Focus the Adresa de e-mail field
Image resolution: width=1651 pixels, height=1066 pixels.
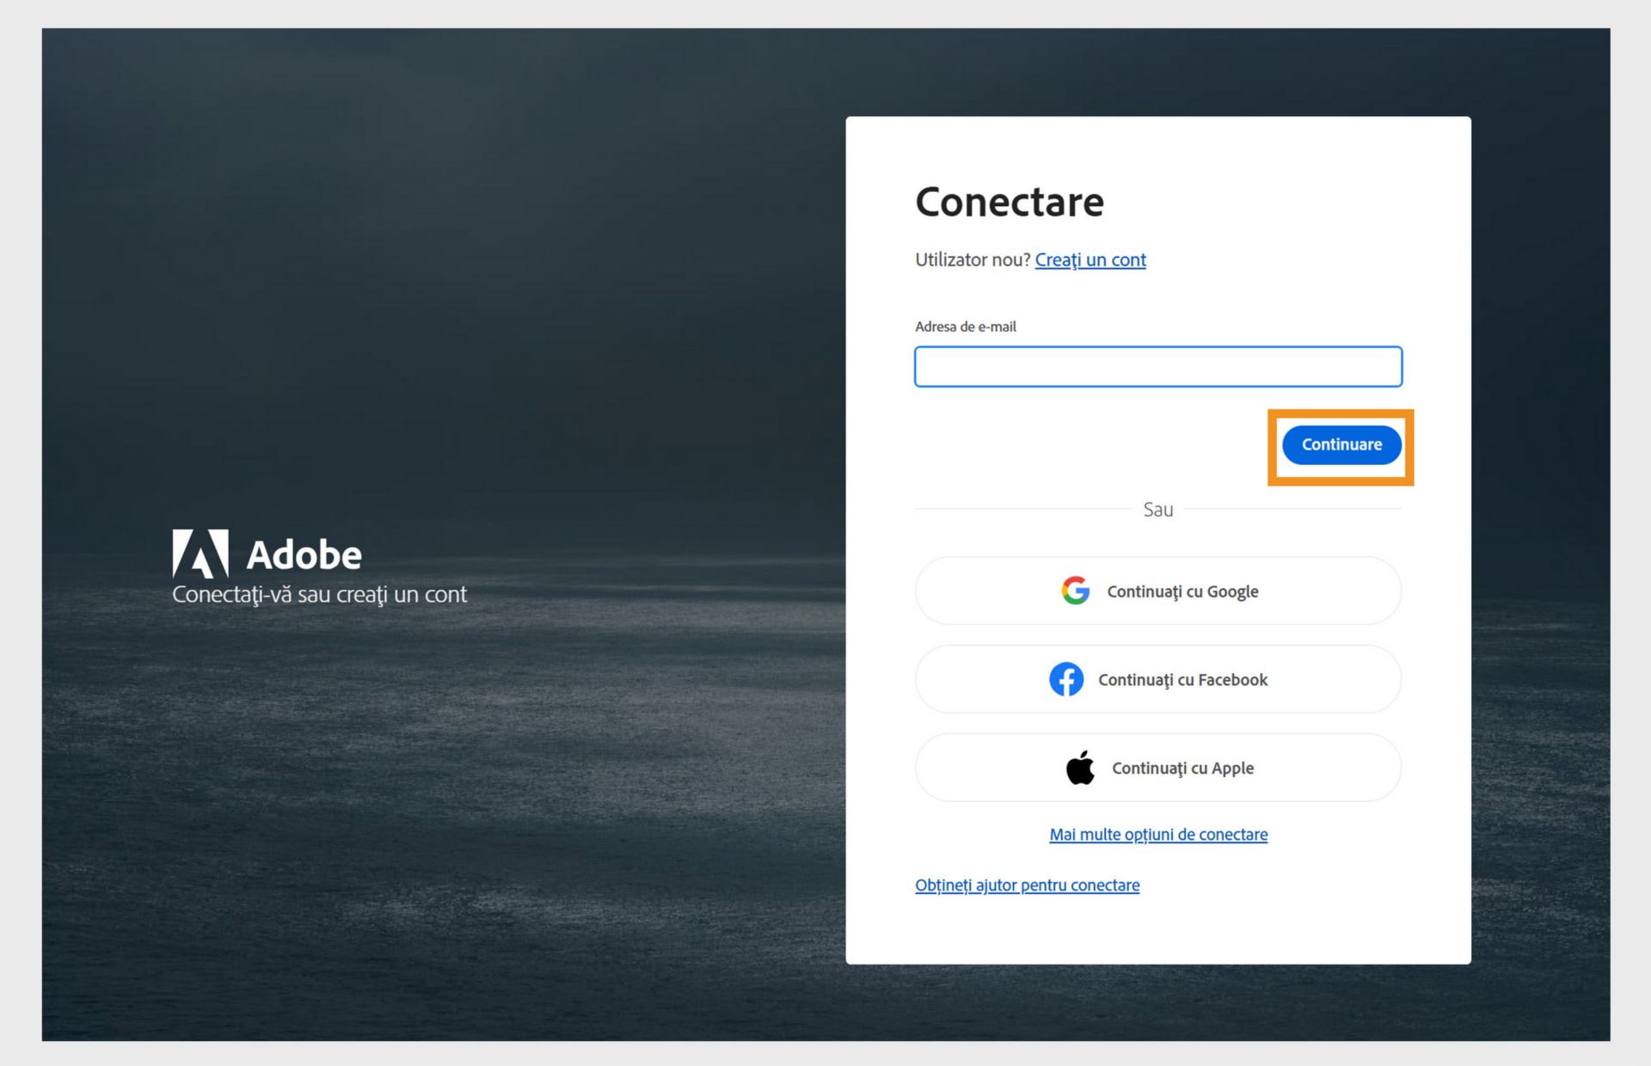coord(1157,367)
